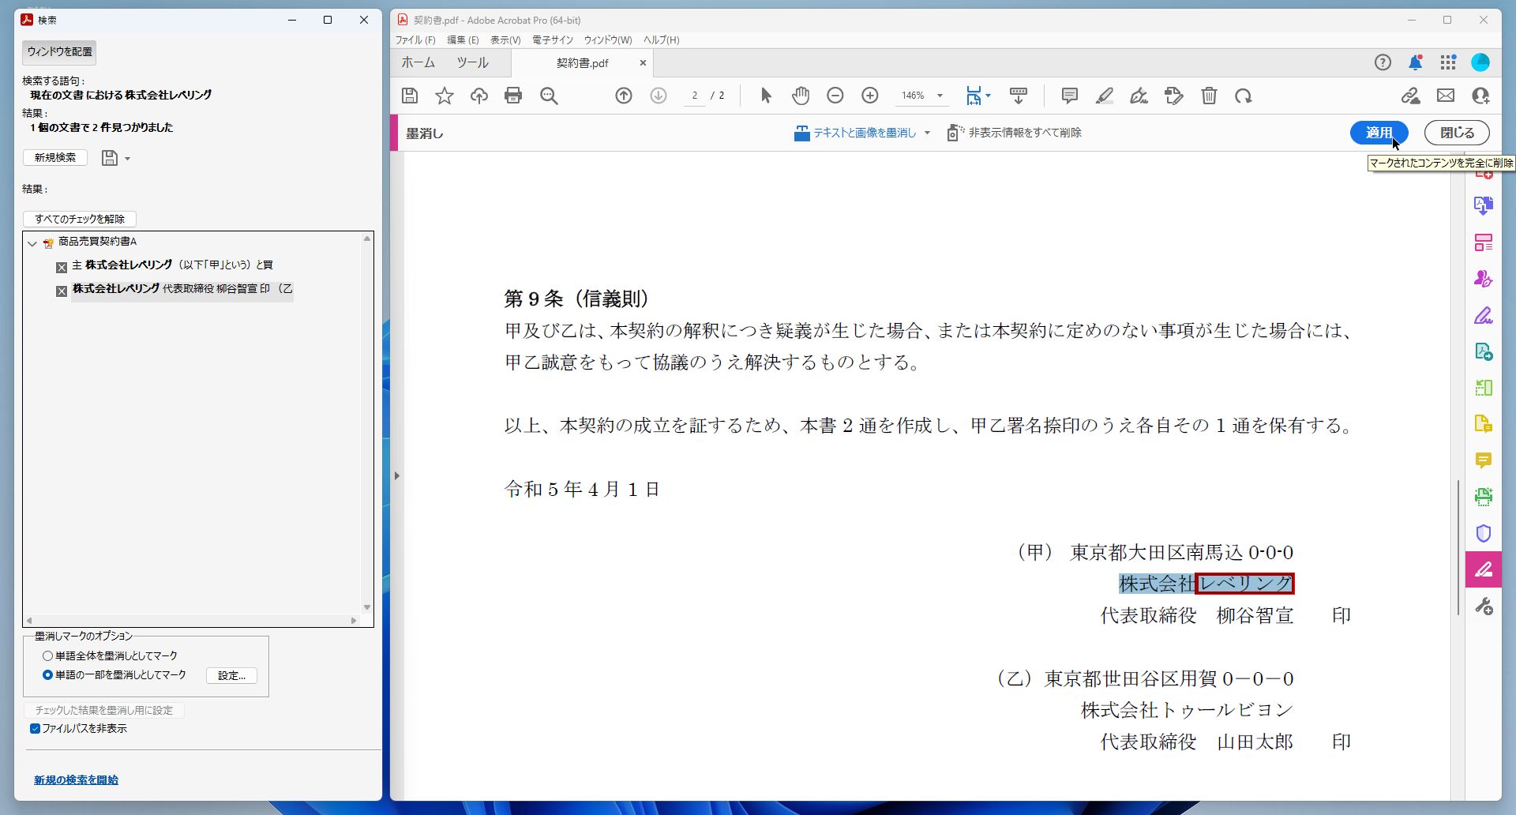Switch to the ホーム tab
The width and height of the screenshot is (1516, 815).
pos(418,62)
